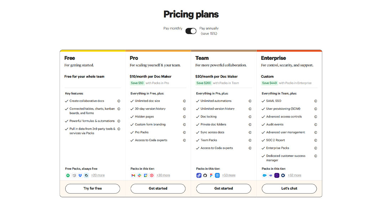The height and width of the screenshot is (216, 385).
Task: Toggle the monthly/annual billing switch
Action: [x=191, y=31]
